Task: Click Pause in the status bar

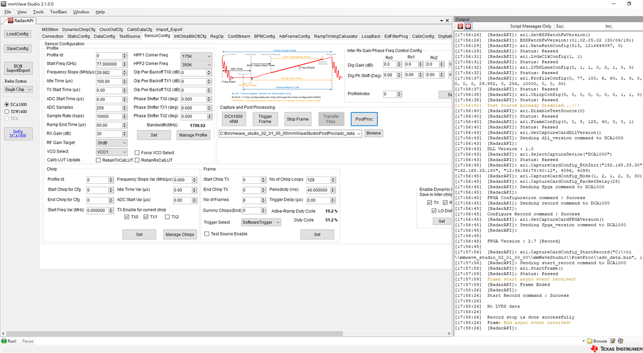Action: tap(28, 341)
